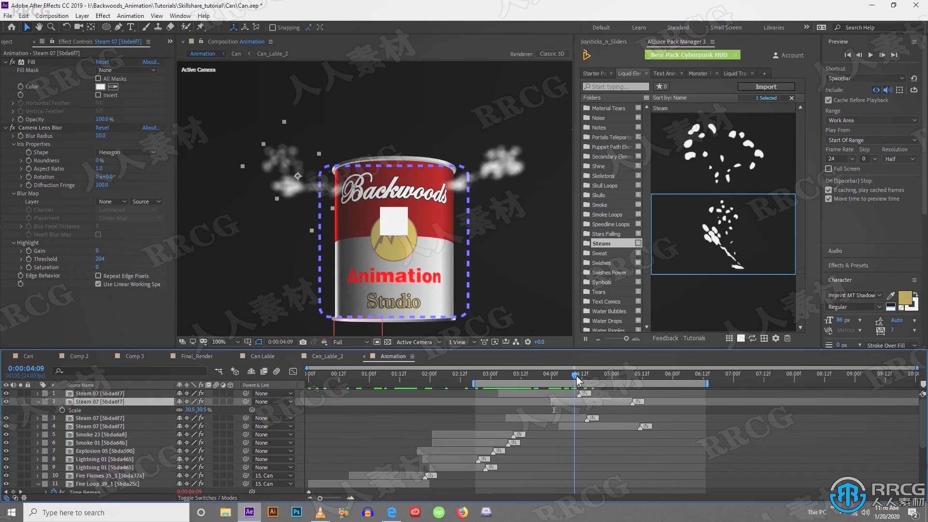Viewport: 928px width, 522px height.
Task: Reset exposure icon in viewer footer
Action: click(x=528, y=342)
